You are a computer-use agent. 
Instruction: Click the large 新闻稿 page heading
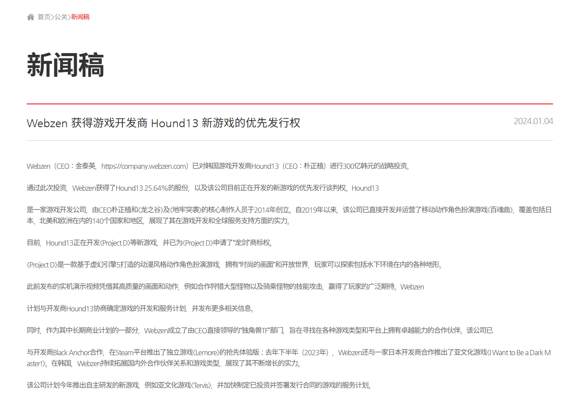tap(65, 65)
